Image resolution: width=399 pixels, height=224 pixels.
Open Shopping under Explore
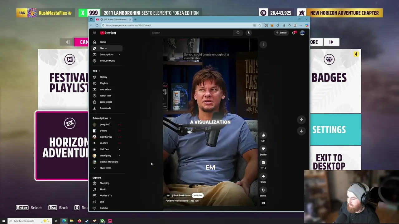[x=107, y=183]
